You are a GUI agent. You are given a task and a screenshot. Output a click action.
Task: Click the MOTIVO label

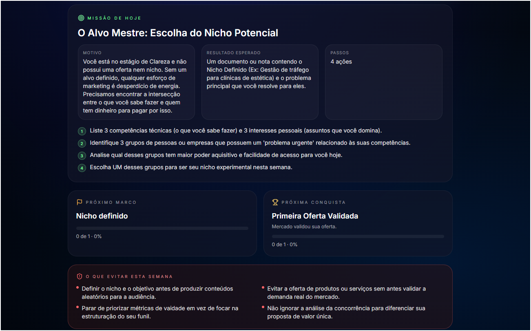pyautogui.click(x=92, y=53)
